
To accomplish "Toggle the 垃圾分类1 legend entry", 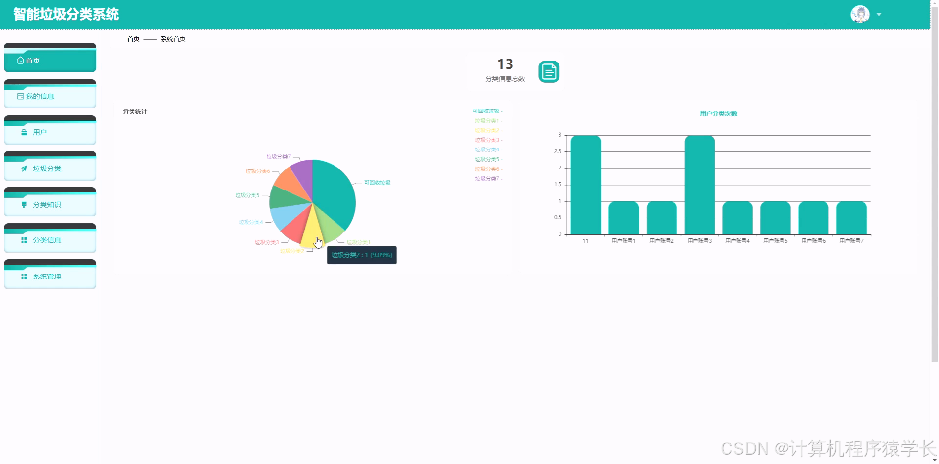I will (x=489, y=121).
